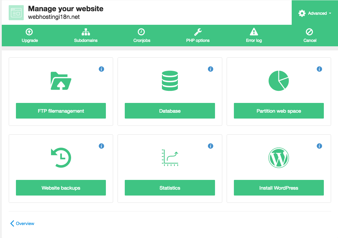Image resolution: width=338 pixels, height=238 pixels.
Task: Open the Cronjobs menu item
Action: 142,36
